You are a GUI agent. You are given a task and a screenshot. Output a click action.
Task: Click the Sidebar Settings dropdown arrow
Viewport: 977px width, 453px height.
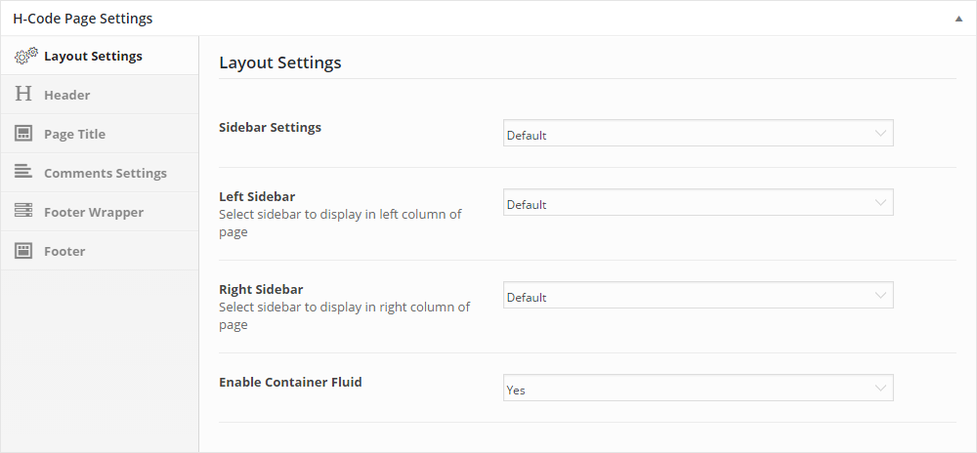[x=880, y=134]
